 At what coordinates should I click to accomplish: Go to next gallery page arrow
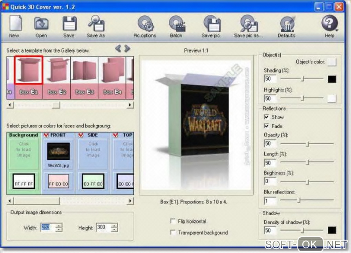127,48
